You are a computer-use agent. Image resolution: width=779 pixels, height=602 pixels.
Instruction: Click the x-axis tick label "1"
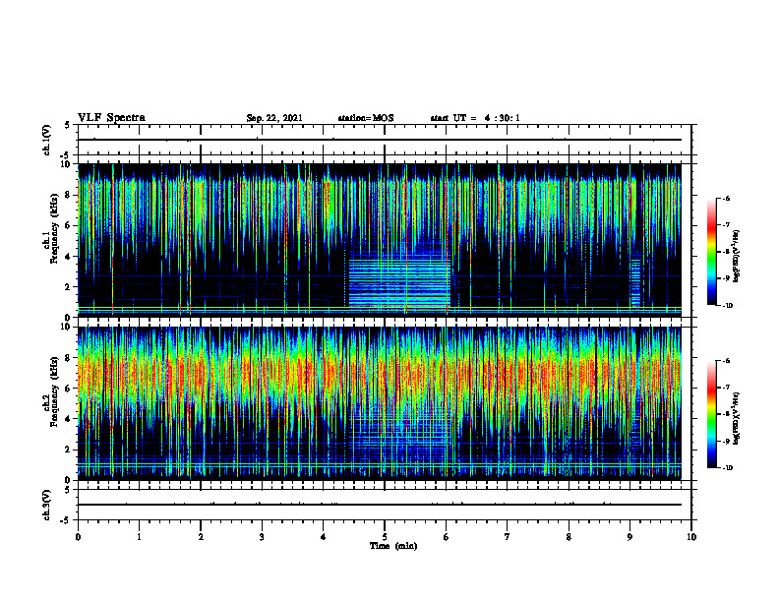(x=139, y=537)
